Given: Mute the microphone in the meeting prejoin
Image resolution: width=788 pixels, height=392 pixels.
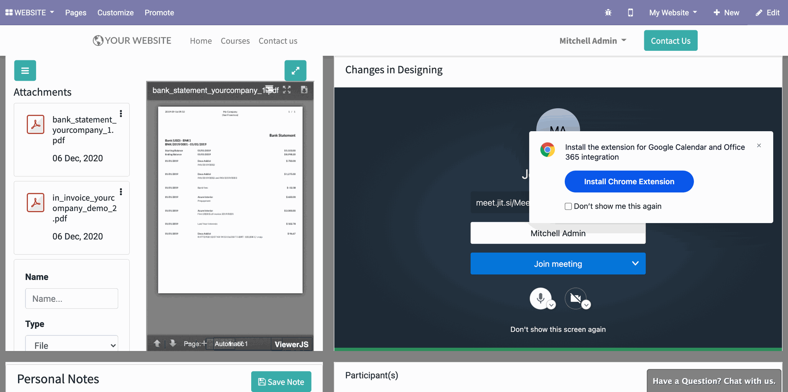Looking at the screenshot, I should tap(540, 298).
